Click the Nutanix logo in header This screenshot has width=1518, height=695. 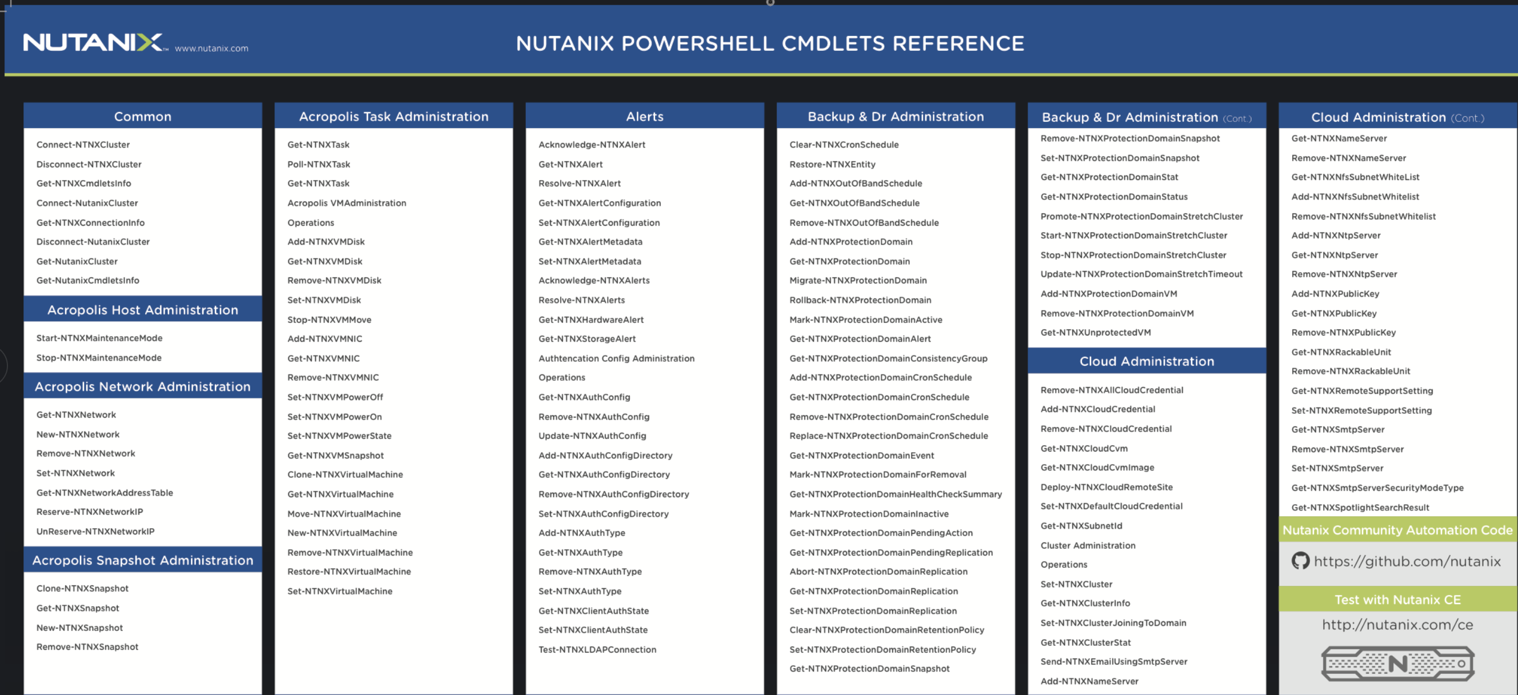(x=95, y=43)
